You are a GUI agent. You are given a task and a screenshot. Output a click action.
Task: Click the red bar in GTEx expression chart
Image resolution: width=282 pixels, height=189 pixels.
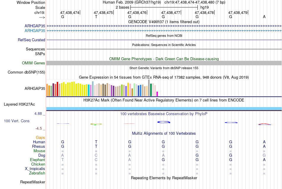(57, 89)
